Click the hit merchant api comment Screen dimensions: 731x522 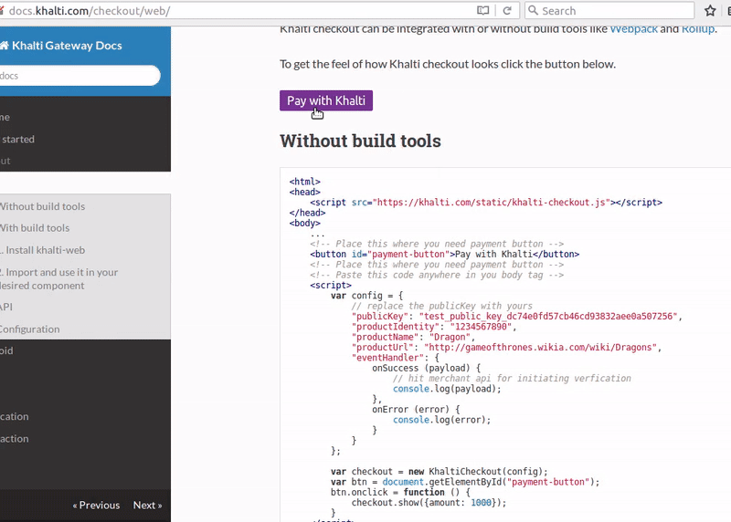[512, 379]
